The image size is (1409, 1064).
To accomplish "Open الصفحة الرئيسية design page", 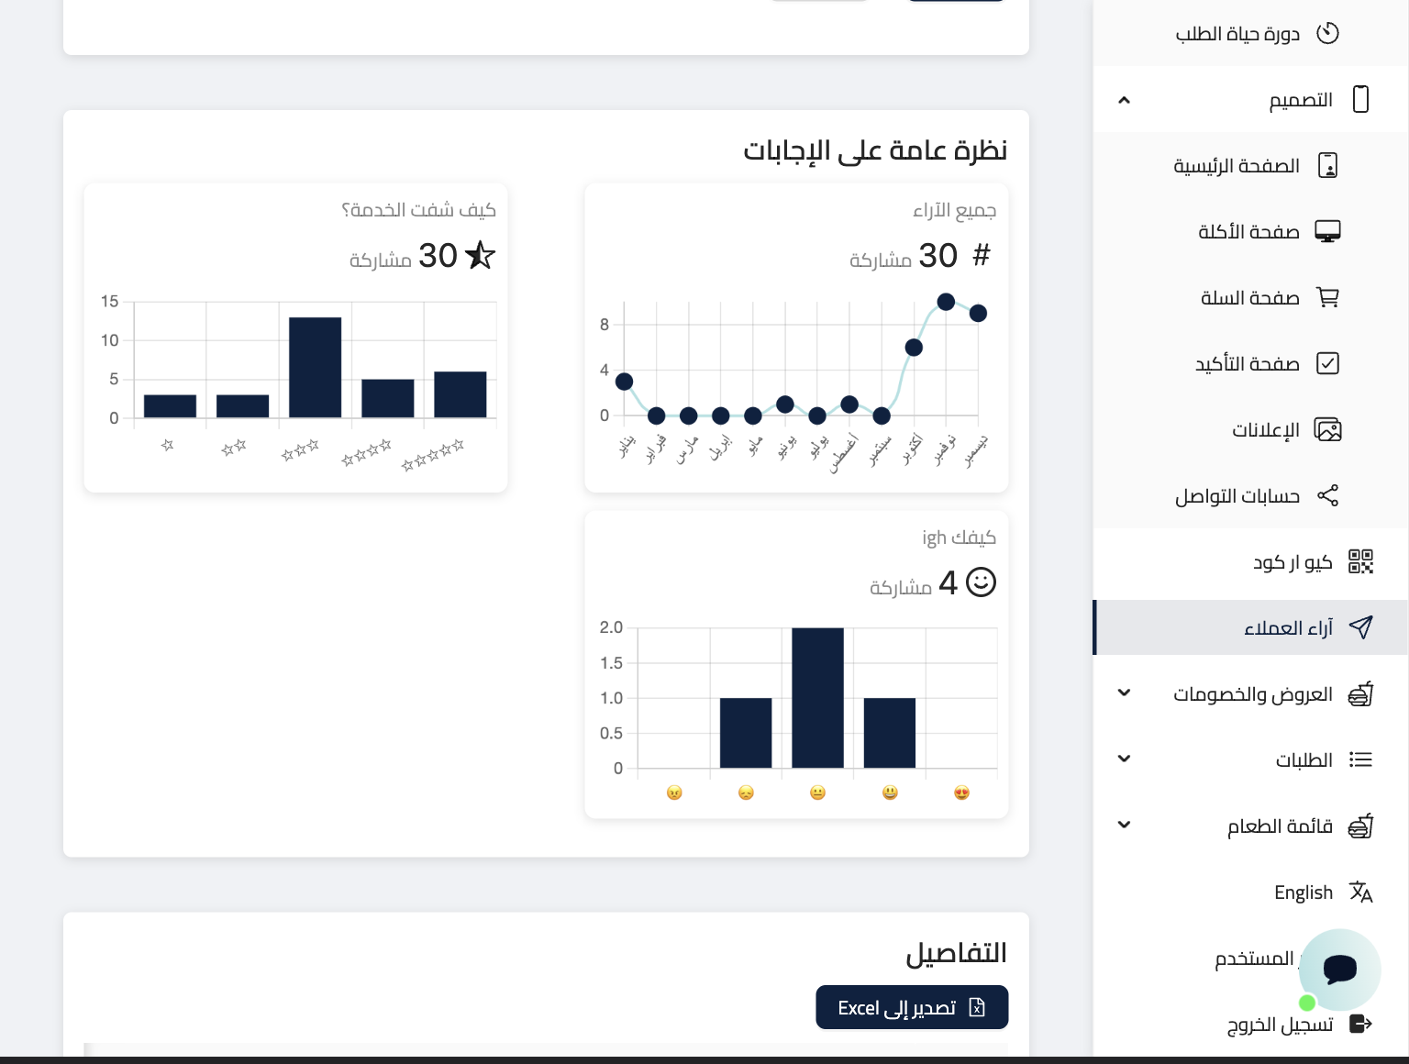I will [1236, 166].
